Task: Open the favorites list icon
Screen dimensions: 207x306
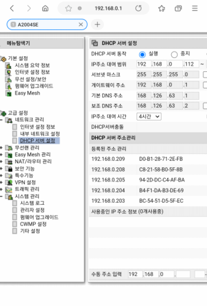Action: pos(162,8)
